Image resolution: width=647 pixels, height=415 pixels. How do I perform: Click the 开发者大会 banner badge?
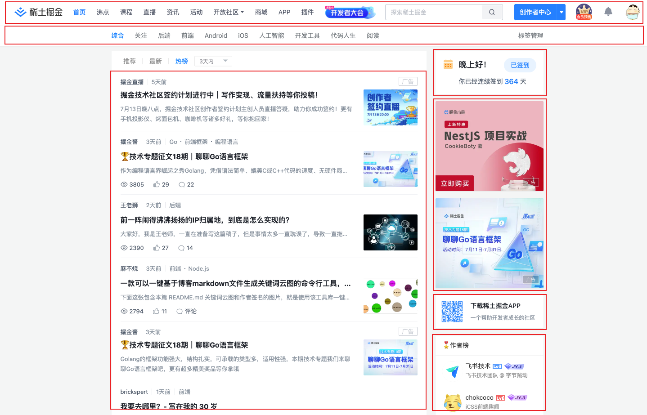pyautogui.click(x=350, y=12)
